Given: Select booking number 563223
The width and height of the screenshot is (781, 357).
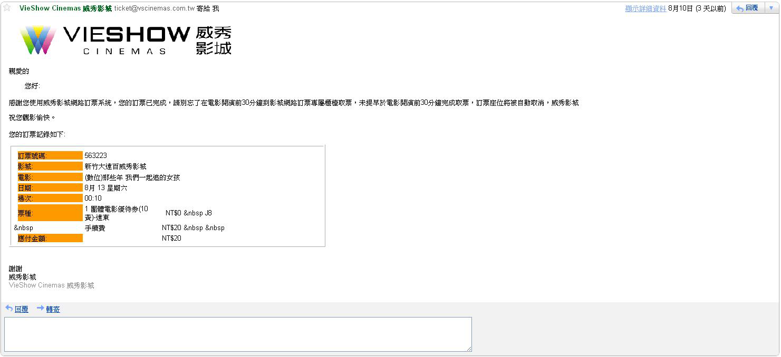Looking at the screenshot, I should (95, 155).
